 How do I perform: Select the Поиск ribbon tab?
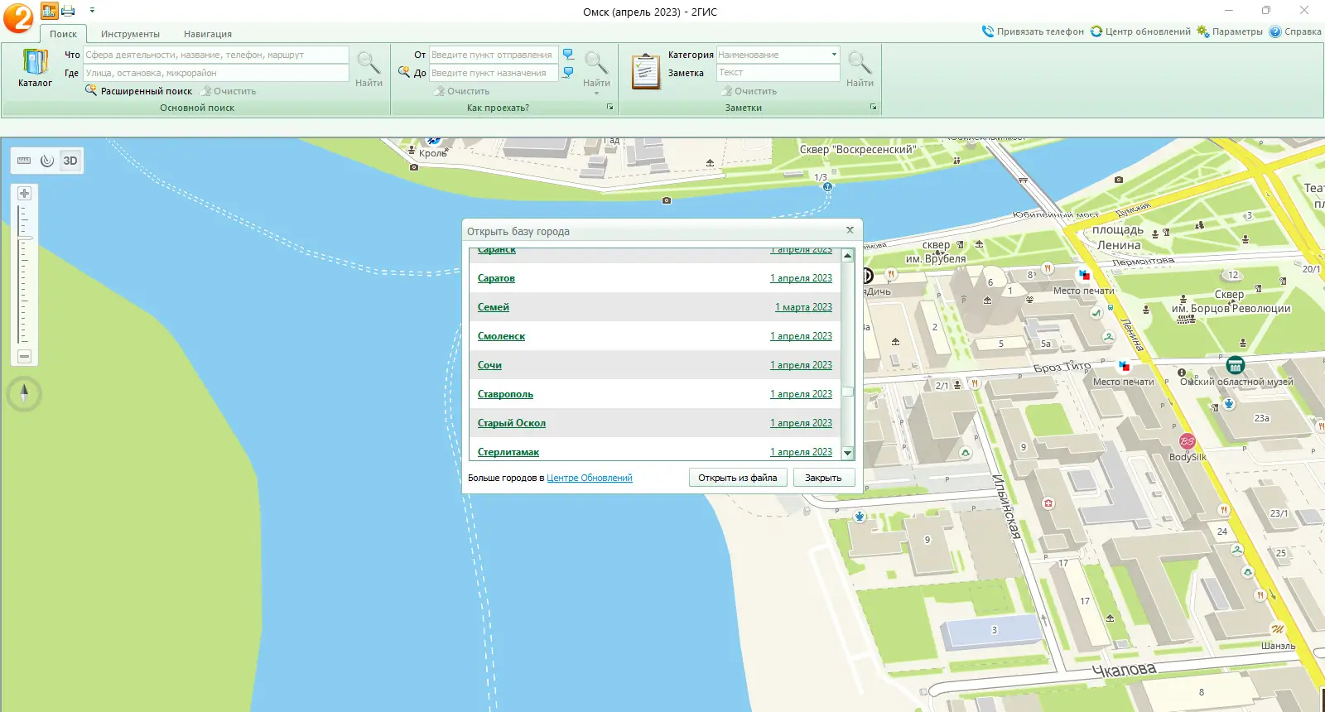(x=63, y=34)
